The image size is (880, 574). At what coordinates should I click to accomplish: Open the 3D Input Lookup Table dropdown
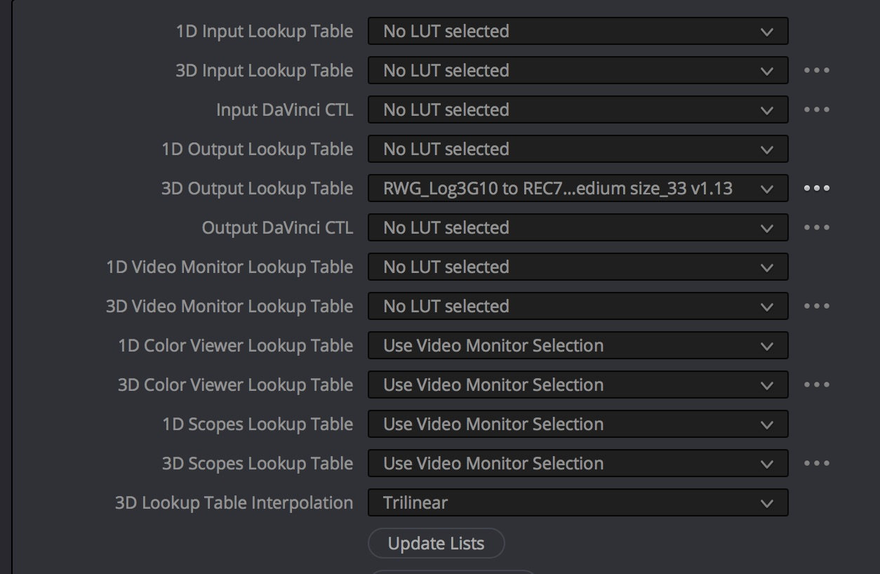578,71
